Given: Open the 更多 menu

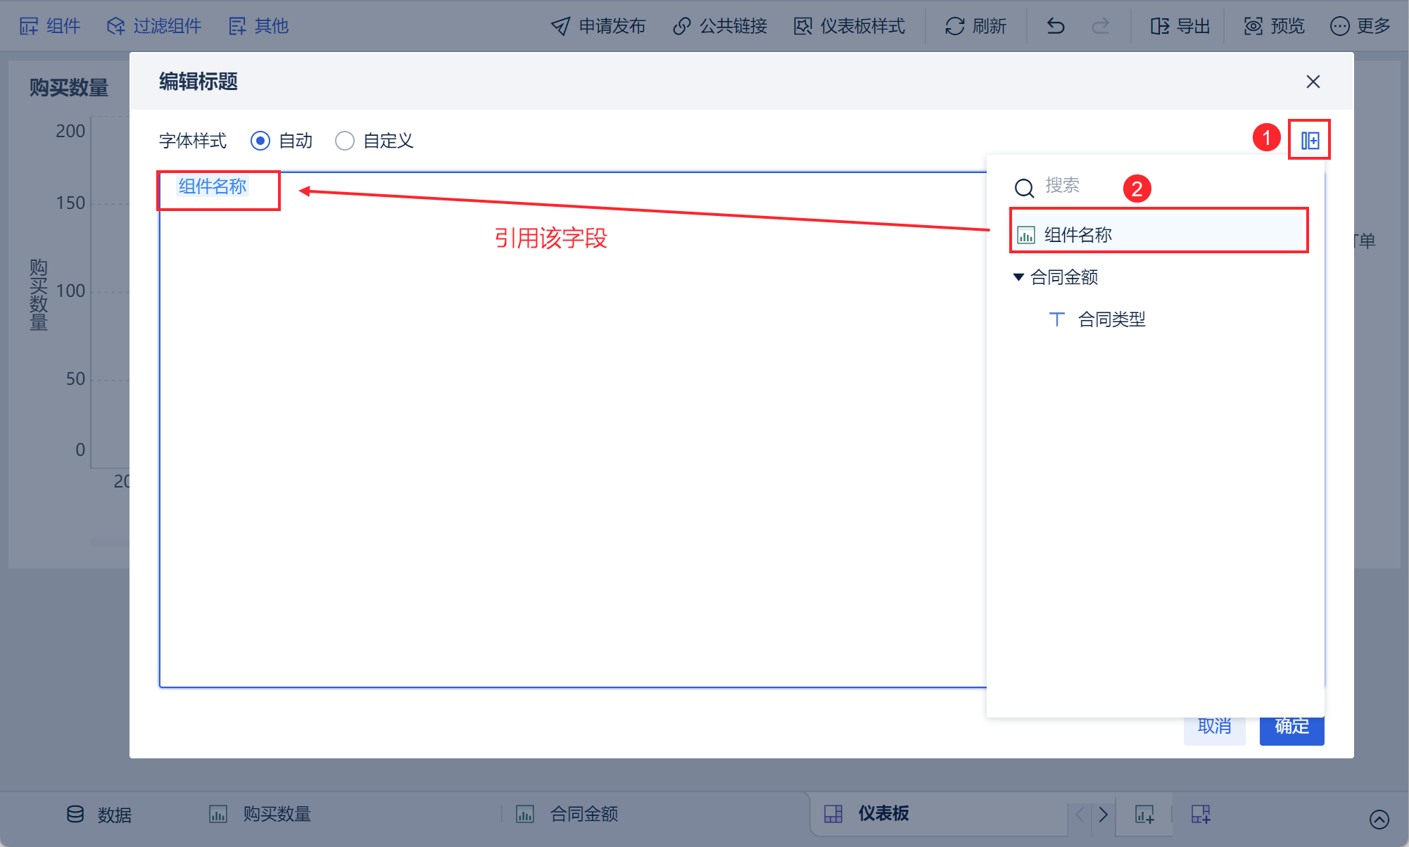Looking at the screenshot, I should (1360, 26).
